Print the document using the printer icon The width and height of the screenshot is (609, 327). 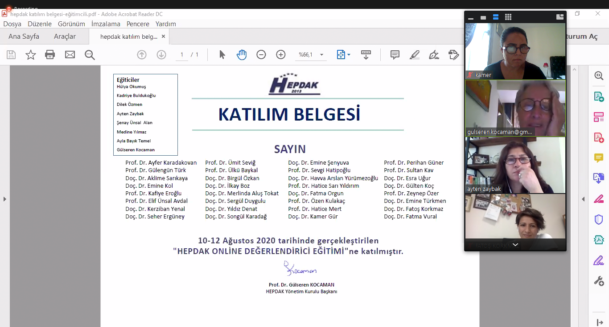coord(50,55)
